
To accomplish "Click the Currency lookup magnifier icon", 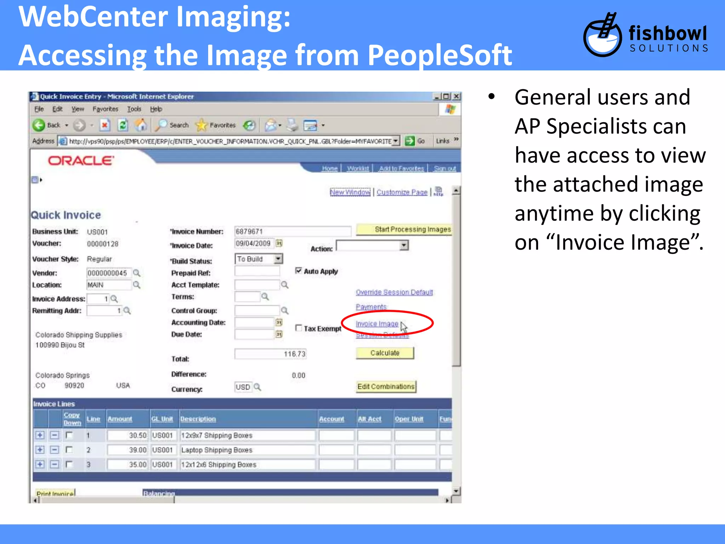I will coord(257,387).
